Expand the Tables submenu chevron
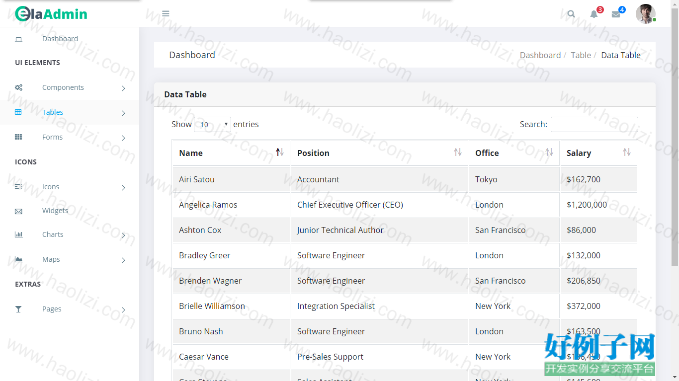The width and height of the screenshot is (679, 381). click(x=123, y=113)
